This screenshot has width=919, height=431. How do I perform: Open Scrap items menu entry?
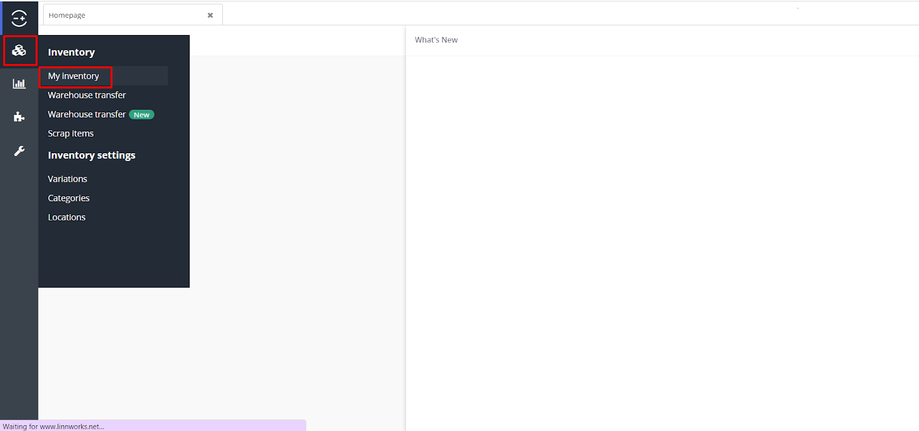(x=71, y=133)
